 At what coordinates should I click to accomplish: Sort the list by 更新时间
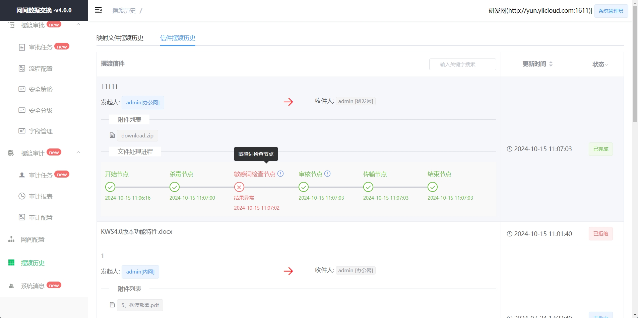coord(537,64)
